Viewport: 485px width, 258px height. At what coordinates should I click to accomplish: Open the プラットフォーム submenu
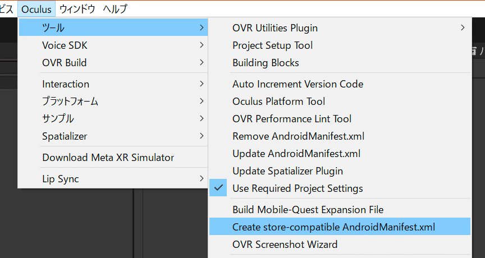click(112, 102)
